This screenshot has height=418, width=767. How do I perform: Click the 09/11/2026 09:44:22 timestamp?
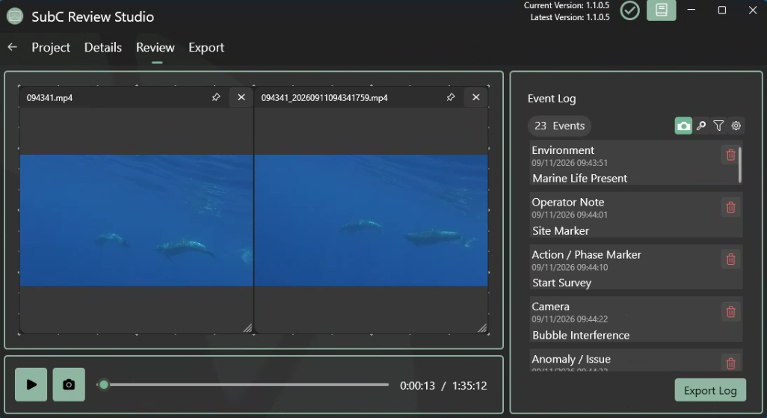pos(570,319)
